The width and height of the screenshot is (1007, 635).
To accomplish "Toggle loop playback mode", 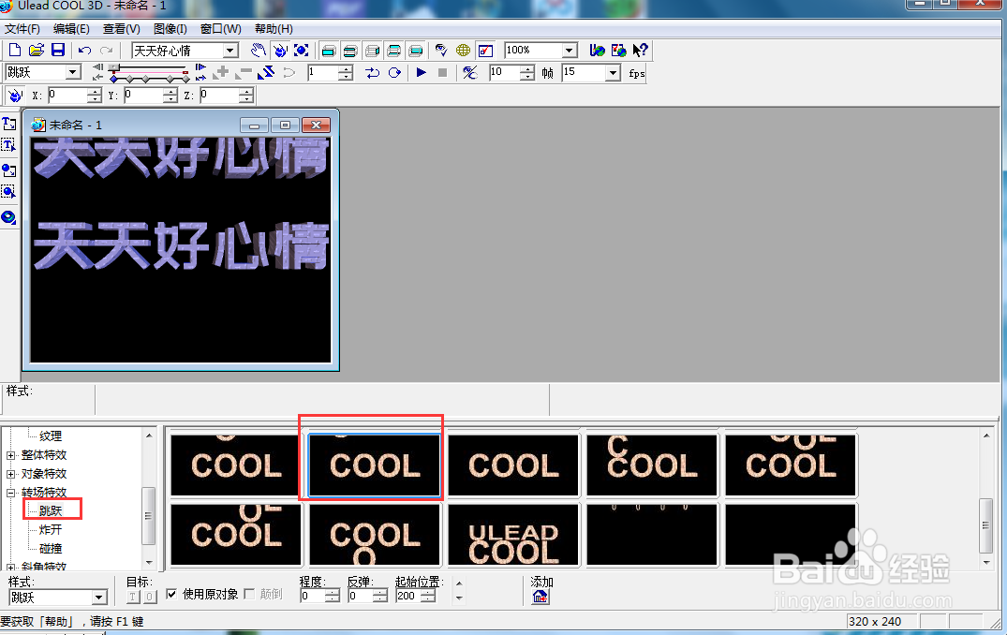I will click(394, 72).
